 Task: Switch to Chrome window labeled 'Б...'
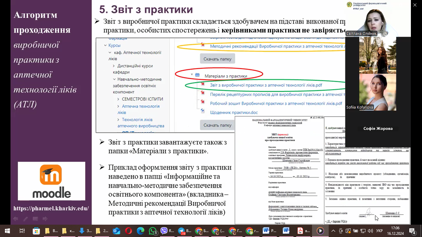point(202,231)
